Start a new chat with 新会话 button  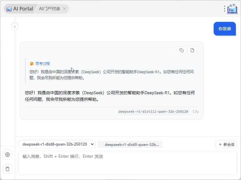(226, 144)
